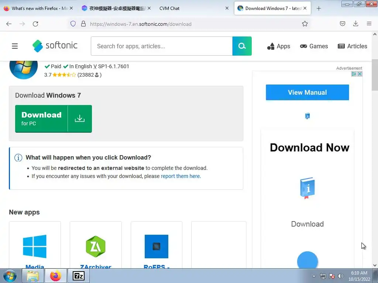
Task: Save page to Pocket
Action: (342, 24)
